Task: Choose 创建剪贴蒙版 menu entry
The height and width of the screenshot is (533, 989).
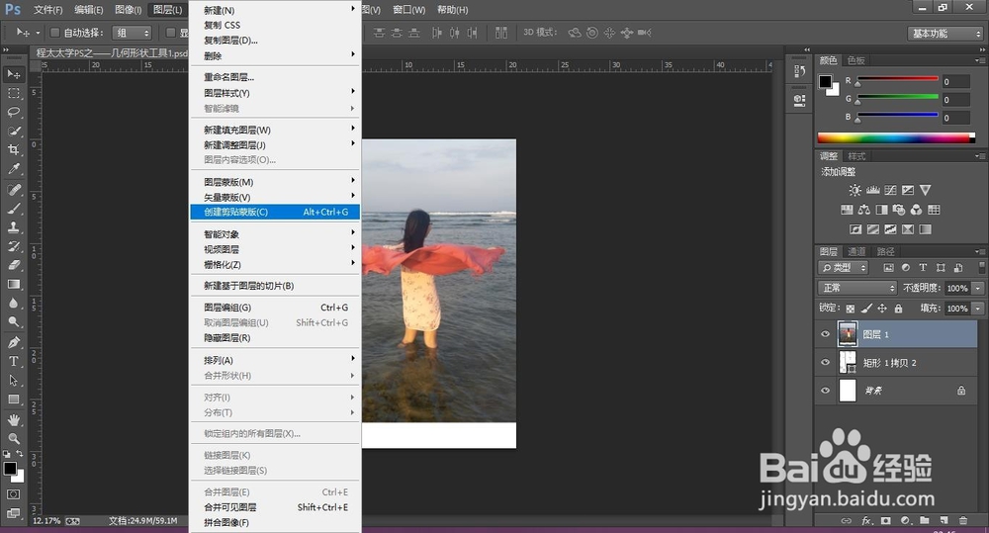Action: (275, 212)
